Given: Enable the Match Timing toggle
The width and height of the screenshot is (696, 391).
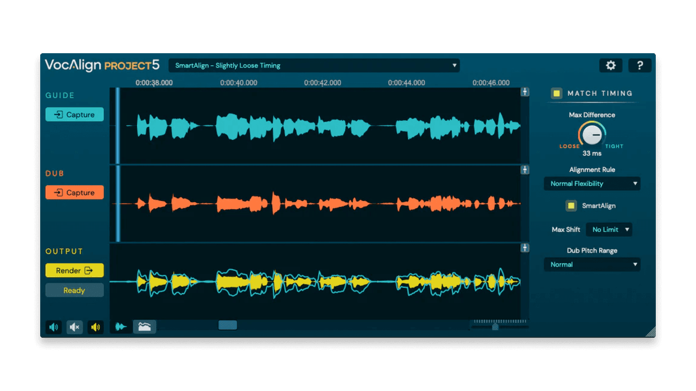Looking at the screenshot, I should pos(556,93).
